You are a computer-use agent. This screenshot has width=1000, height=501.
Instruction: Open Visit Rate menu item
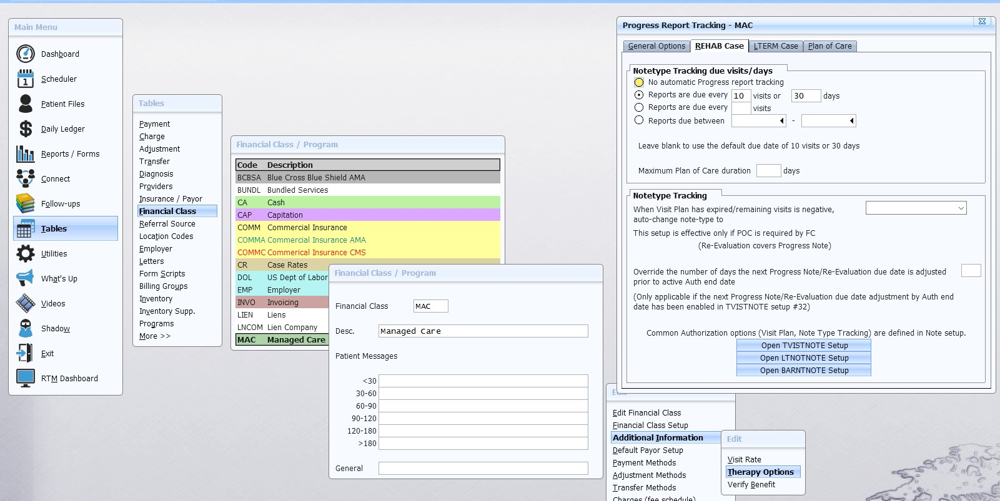[x=744, y=459]
